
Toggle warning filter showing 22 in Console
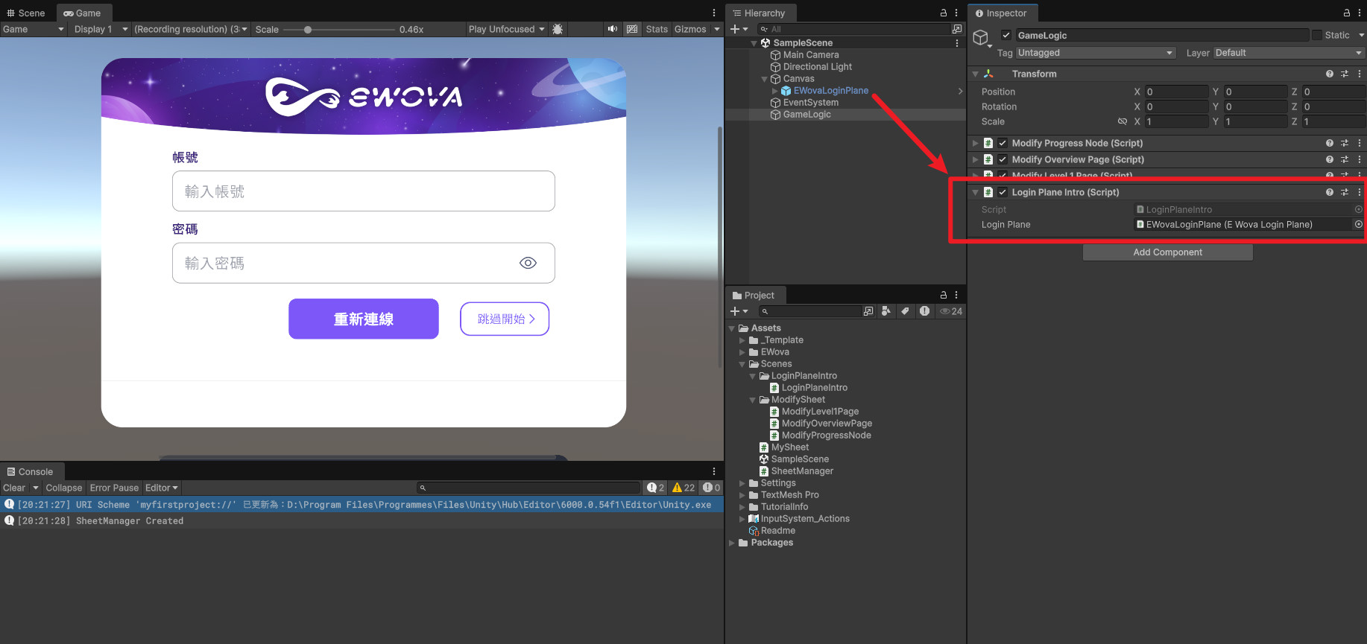[683, 488]
